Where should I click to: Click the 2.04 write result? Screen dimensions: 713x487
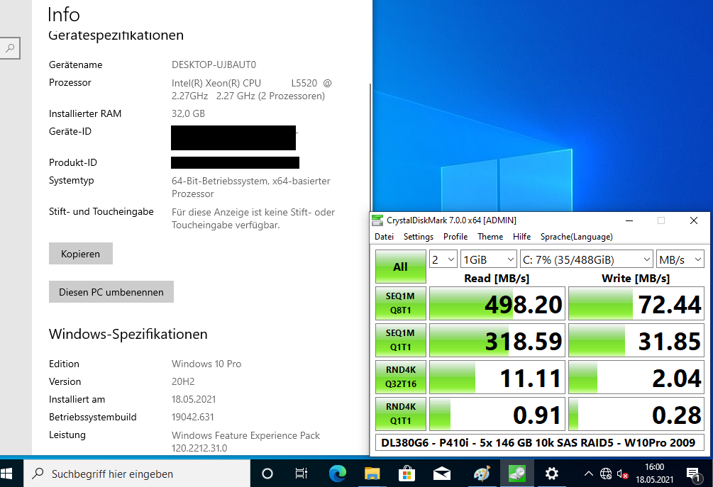[x=636, y=377]
